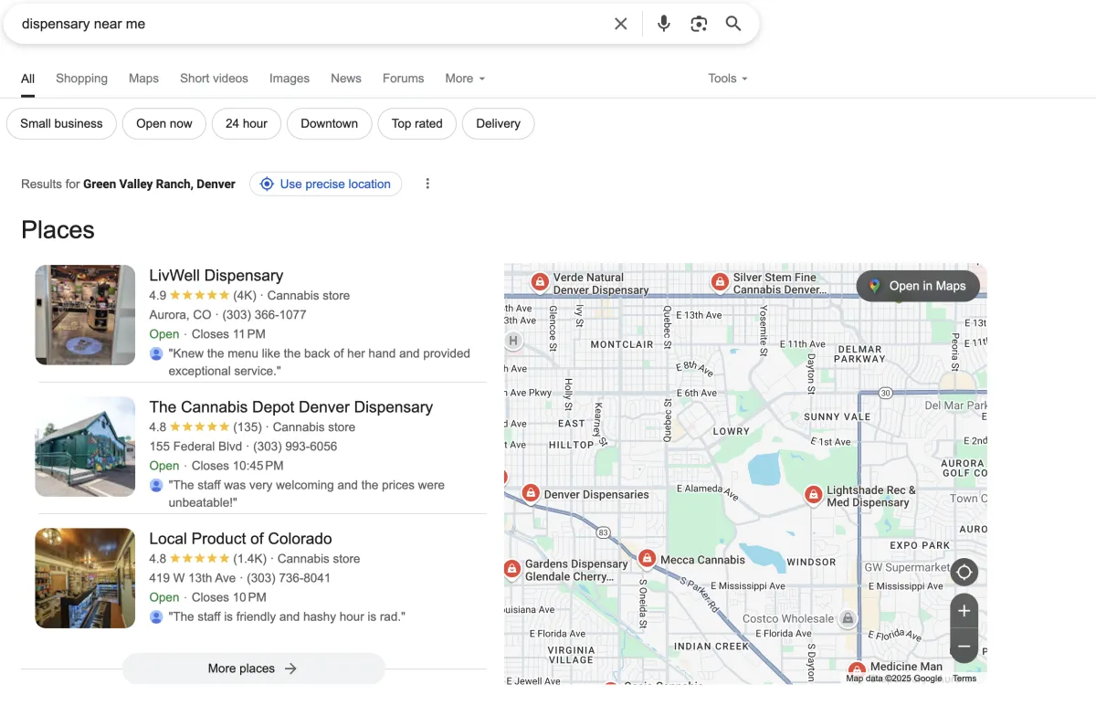Click the Mecca Cannabis map pin
The height and width of the screenshot is (716, 1096).
coord(647,558)
